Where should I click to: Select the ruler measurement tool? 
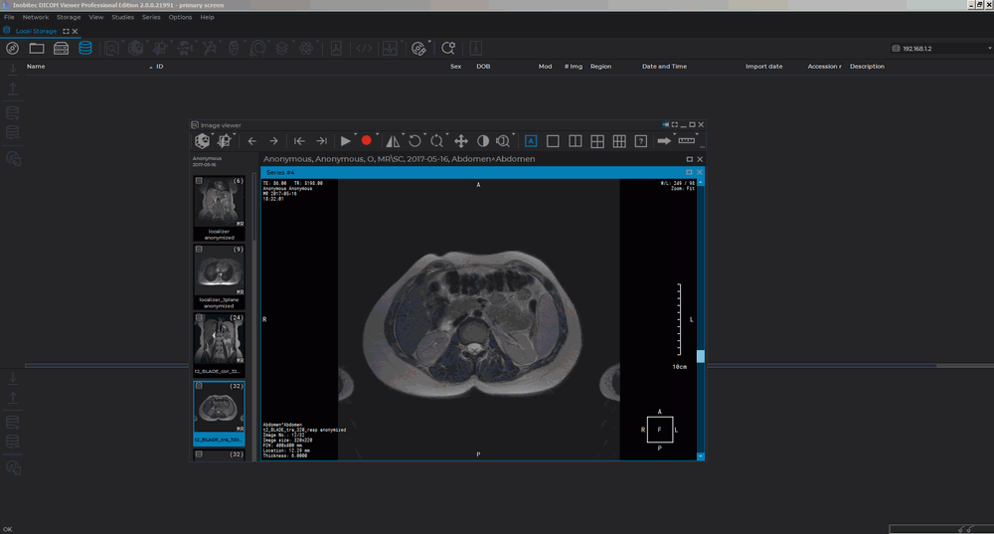(686, 141)
